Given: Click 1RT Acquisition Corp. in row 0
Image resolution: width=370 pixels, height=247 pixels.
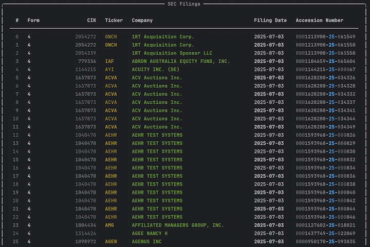Looking at the screenshot, I should (x=163, y=37).
